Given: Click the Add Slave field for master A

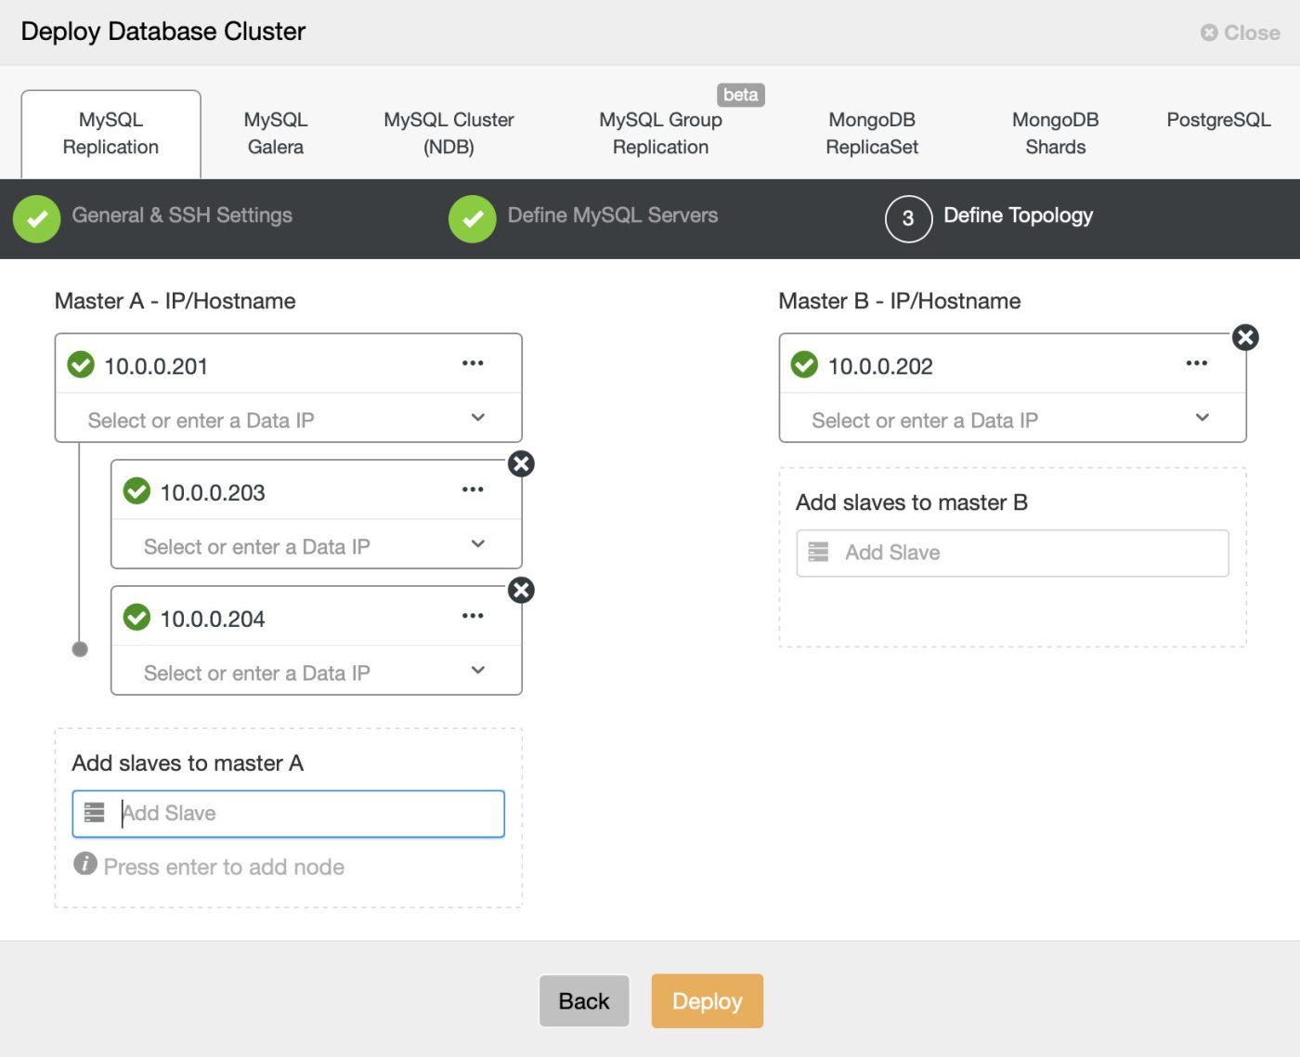Looking at the screenshot, I should 288,814.
